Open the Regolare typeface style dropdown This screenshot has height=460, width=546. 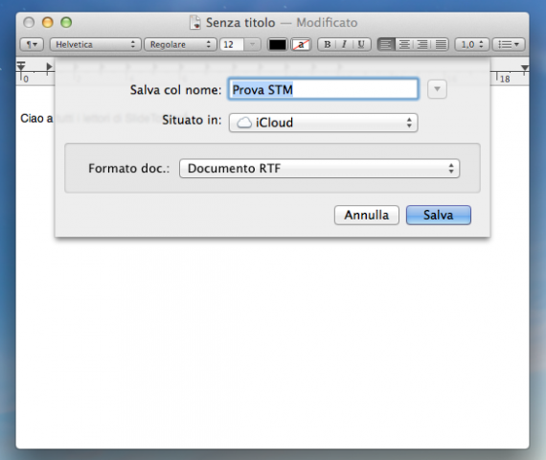[x=180, y=45]
